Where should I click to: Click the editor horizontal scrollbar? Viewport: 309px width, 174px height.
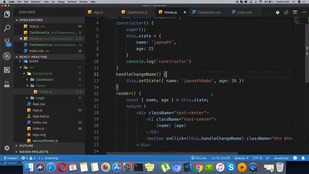click(172, 153)
